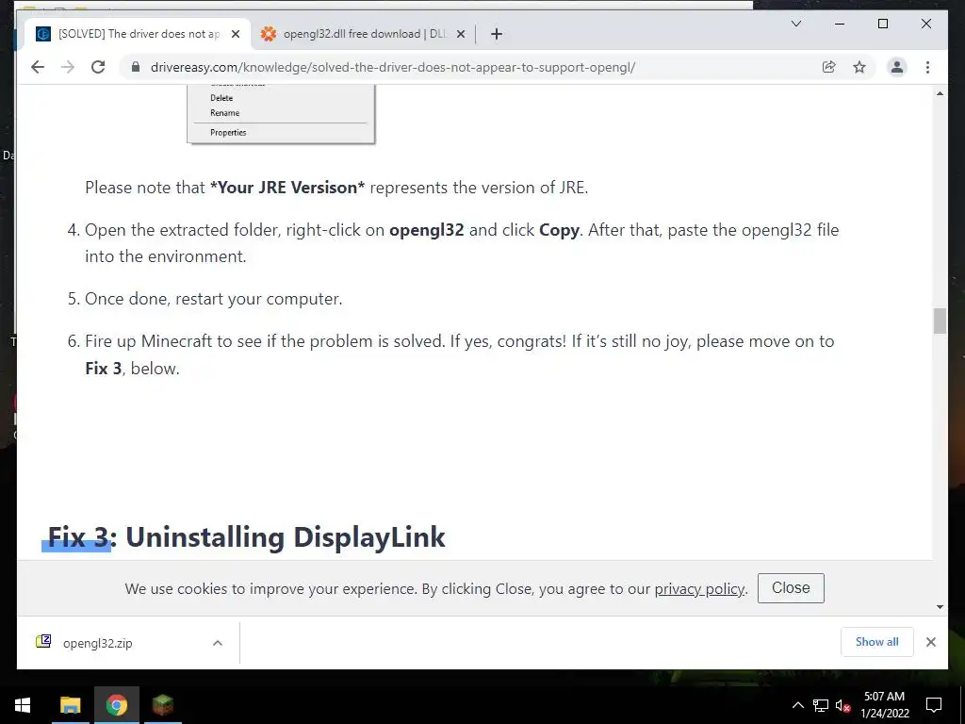Viewport: 965px width, 724px height.
Task: Select Rename in context menu image
Action: pyautogui.click(x=224, y=113)
